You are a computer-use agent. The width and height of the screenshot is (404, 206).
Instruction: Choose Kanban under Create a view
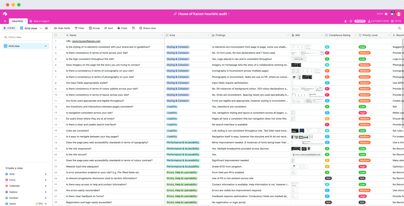tap(13, 198)
